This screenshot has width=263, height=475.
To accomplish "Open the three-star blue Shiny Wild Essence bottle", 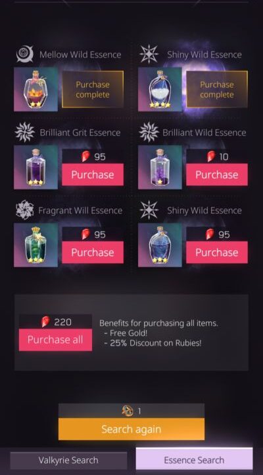I will pos(160,245).
